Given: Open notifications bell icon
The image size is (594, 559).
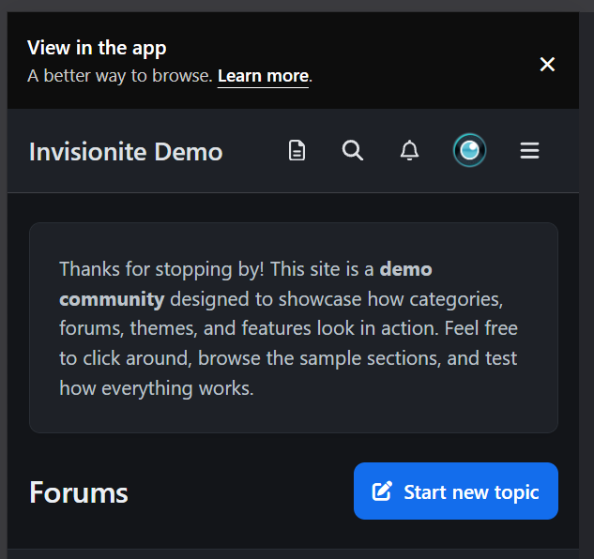Looking at the screenshot, I should coord(409,150).
